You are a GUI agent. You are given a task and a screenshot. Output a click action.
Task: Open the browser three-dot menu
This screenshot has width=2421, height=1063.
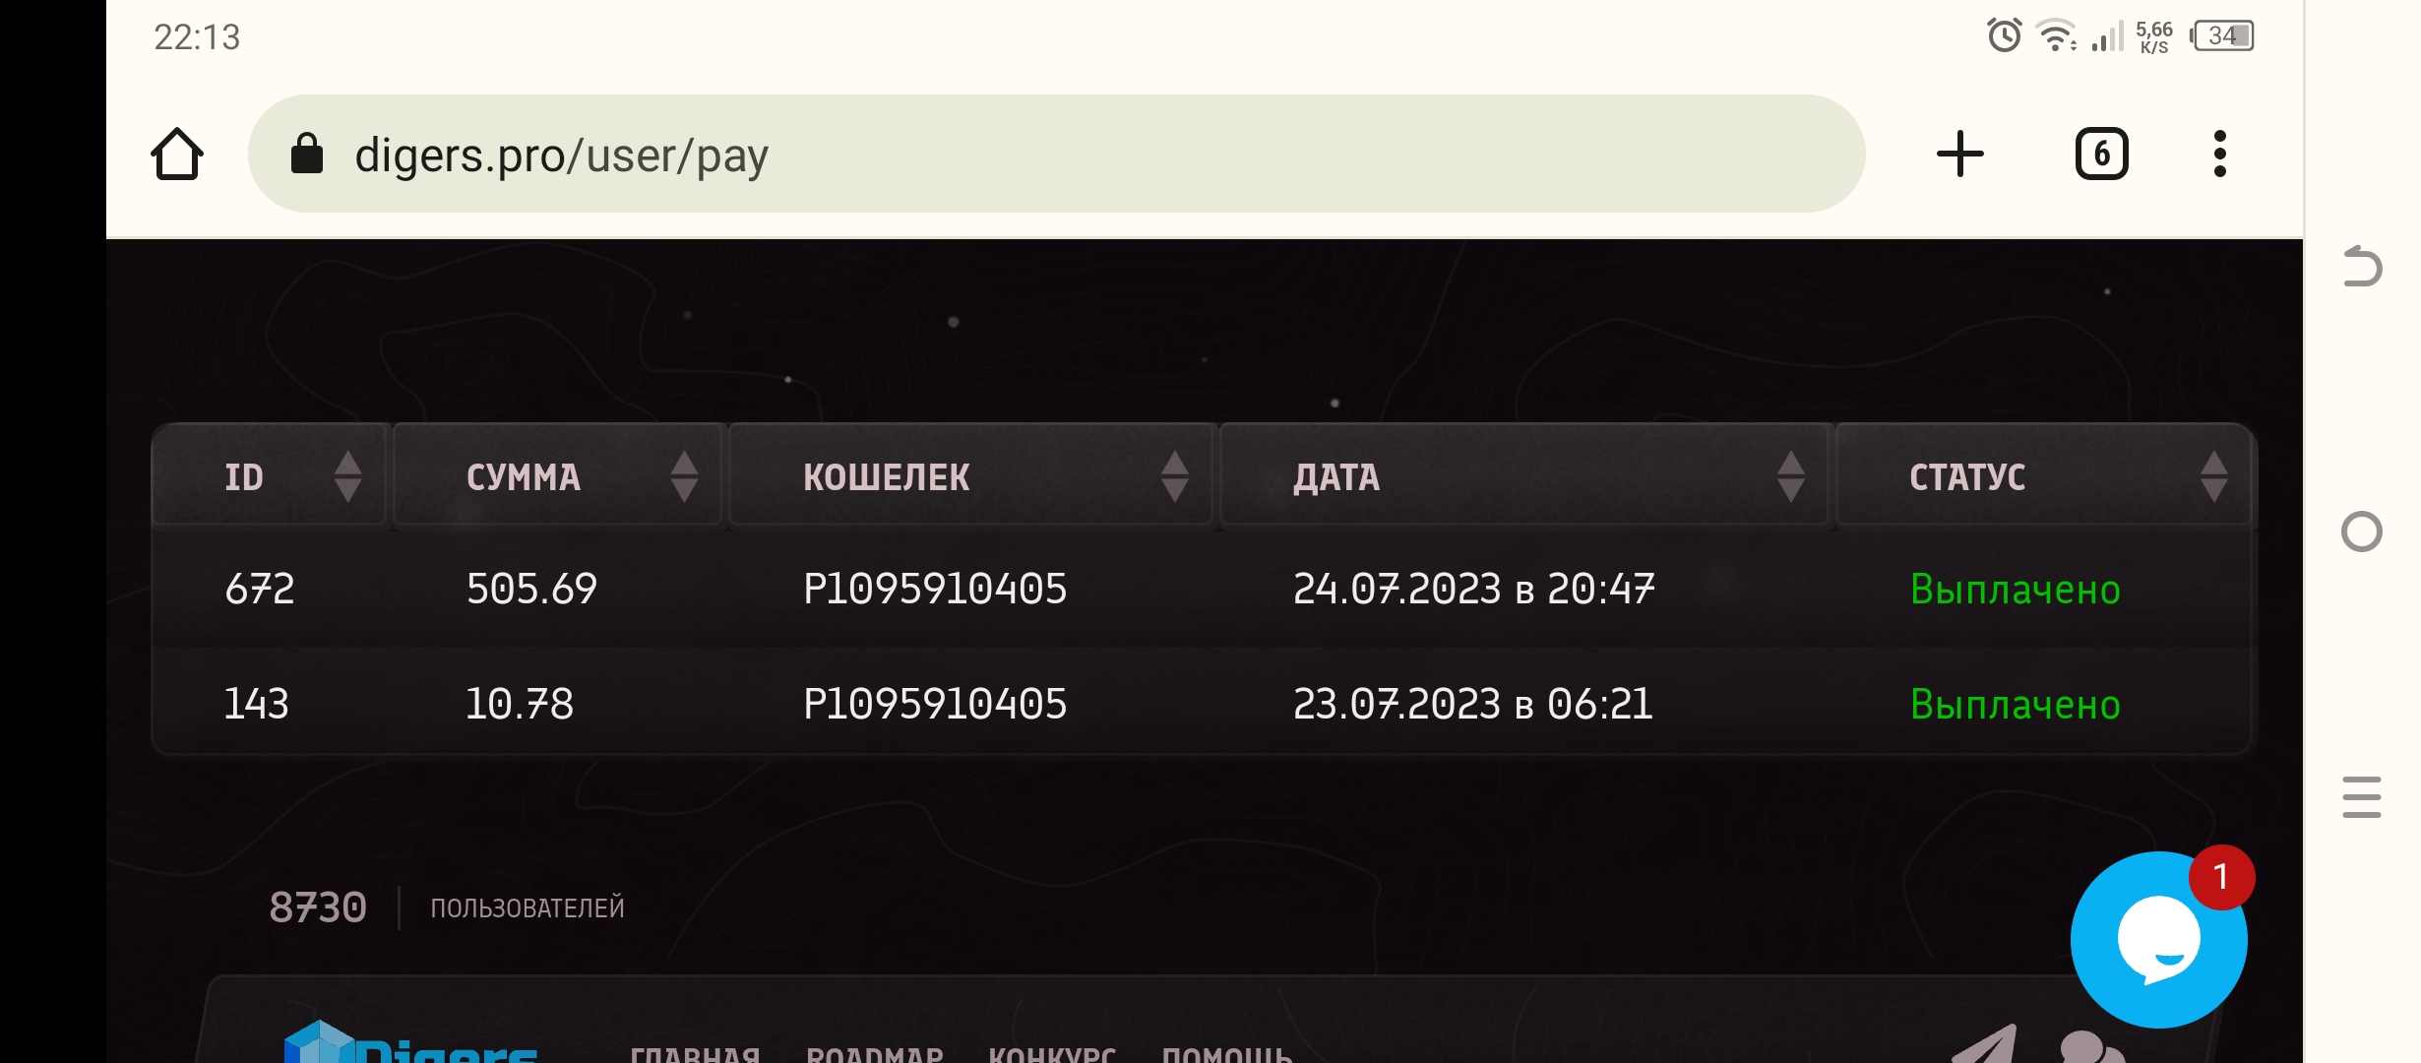2219,155
